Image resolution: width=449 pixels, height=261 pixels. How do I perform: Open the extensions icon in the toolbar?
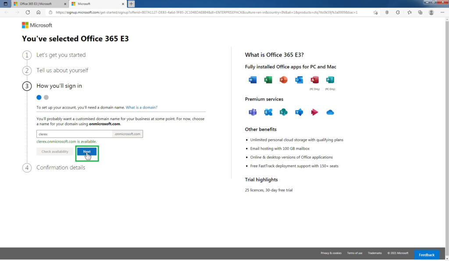point(398,12)
